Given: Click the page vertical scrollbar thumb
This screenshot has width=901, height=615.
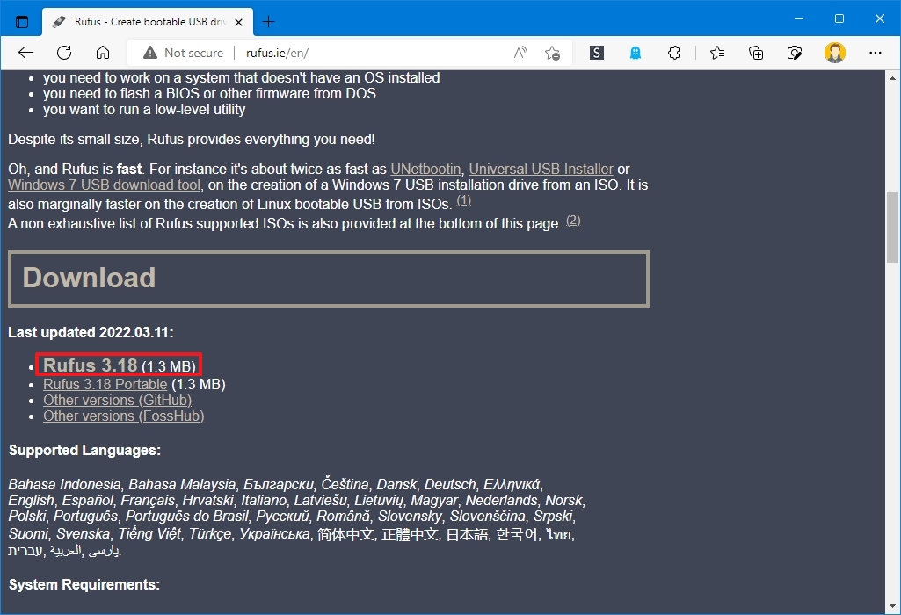Looking at the screenshot, I should tap(892, 227).
